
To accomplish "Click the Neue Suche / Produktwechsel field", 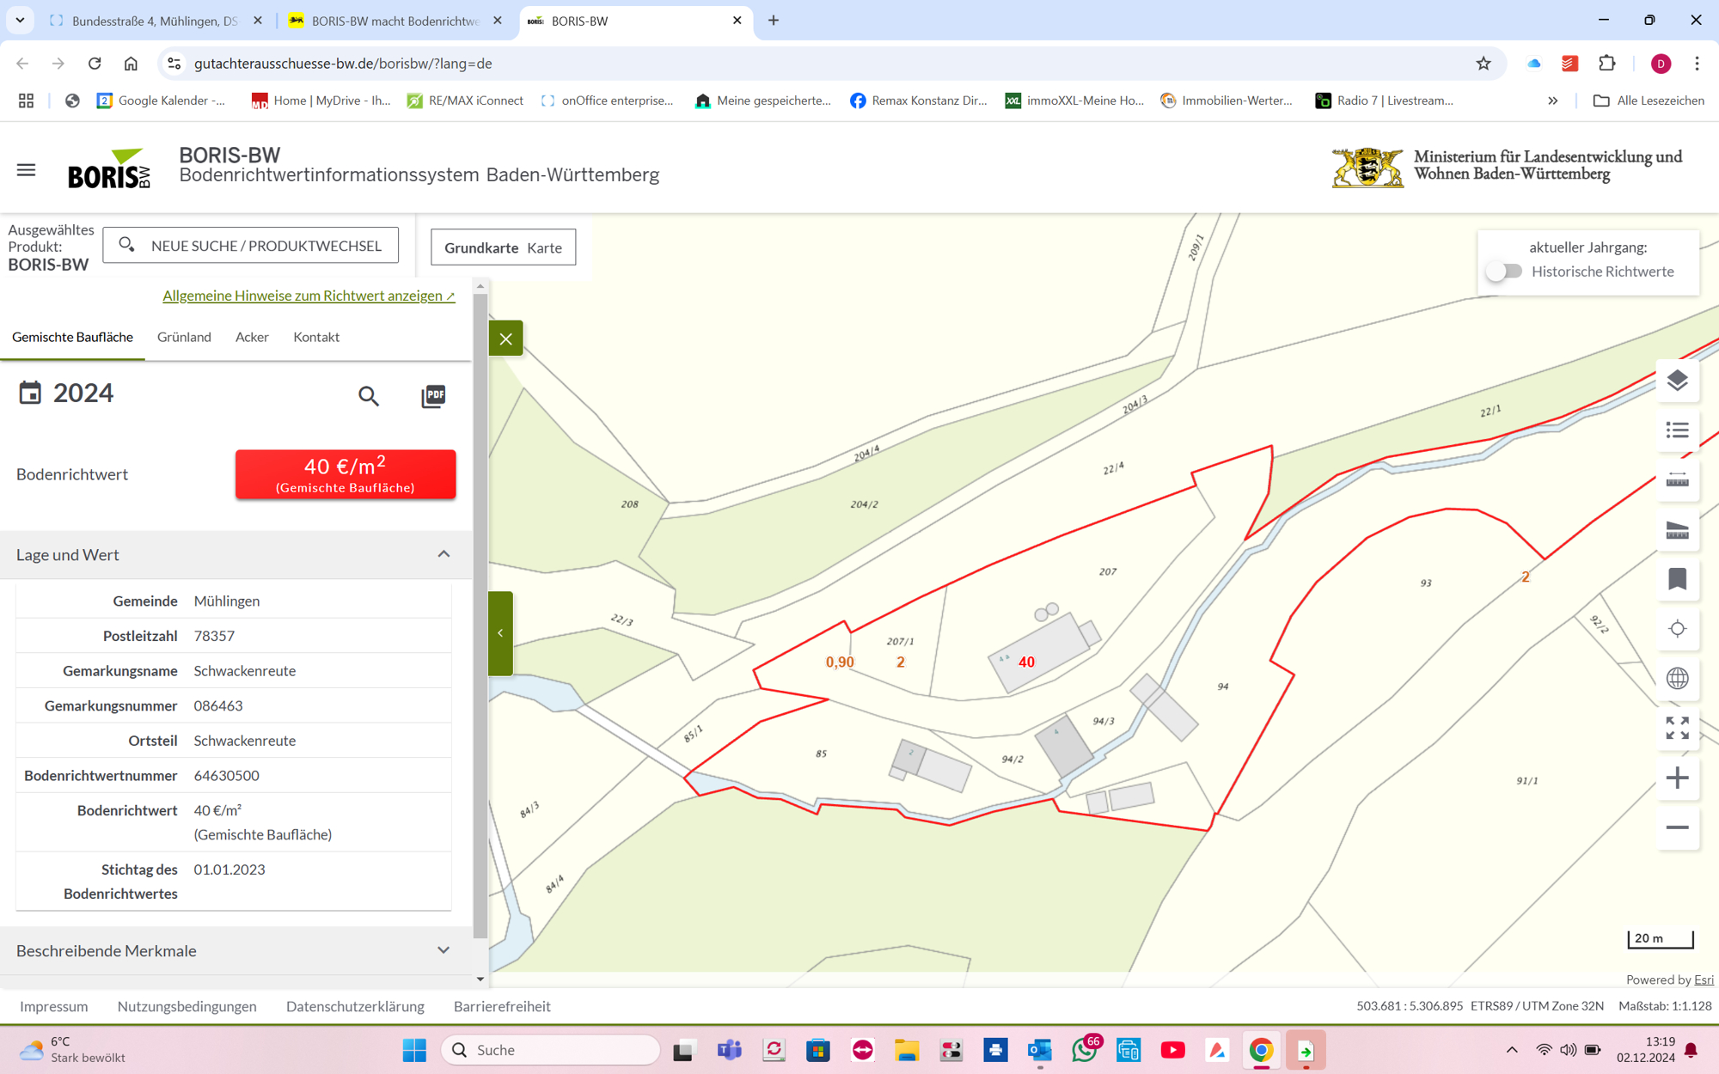I will click(x=250, y=246).
